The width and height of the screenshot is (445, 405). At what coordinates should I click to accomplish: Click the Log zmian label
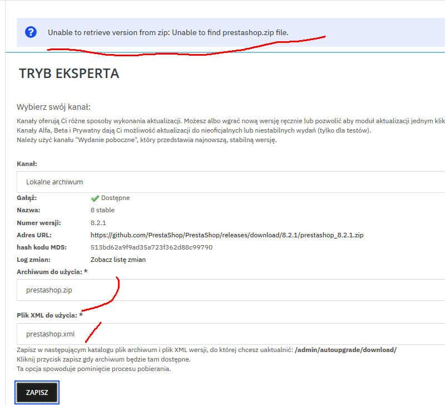click(33, 260)
